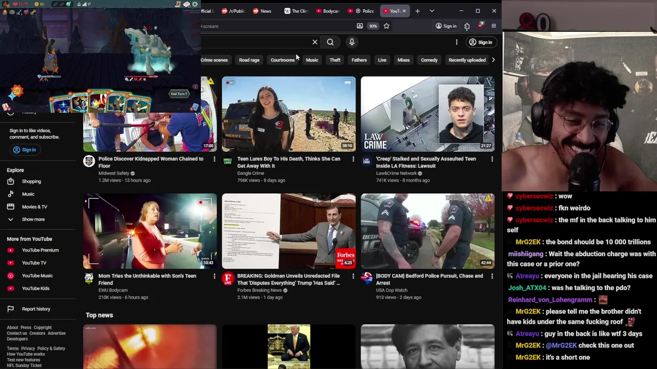
Task: Switch to The Clint Wikipedia tab
Action: point(296,11)
